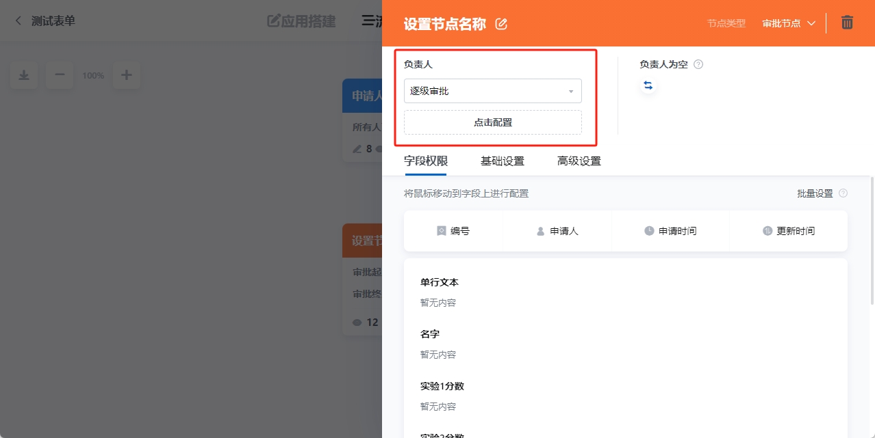The image size is (875, 438).
Task: Switch to the 基础设置 tab
Action: coord(503,161)
